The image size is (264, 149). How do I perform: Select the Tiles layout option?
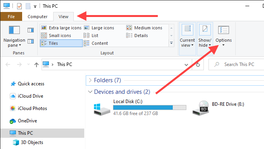point(61,43)
